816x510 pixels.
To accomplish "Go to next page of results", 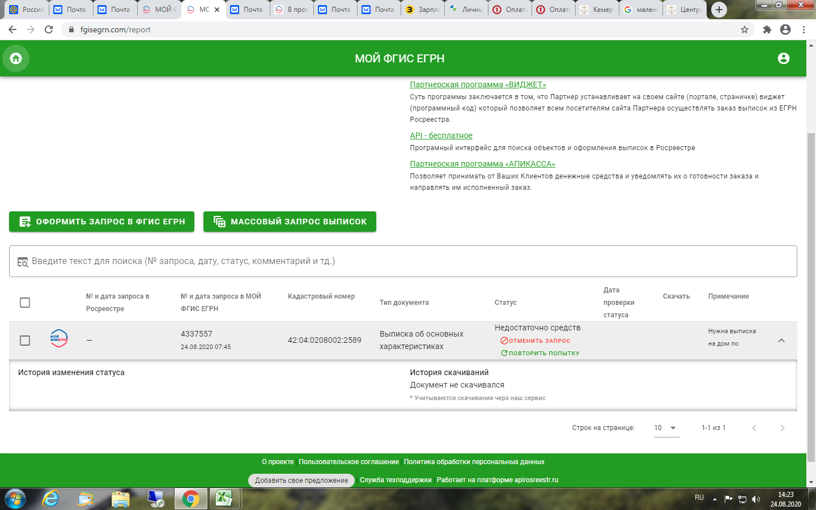I will click(783, 428).
